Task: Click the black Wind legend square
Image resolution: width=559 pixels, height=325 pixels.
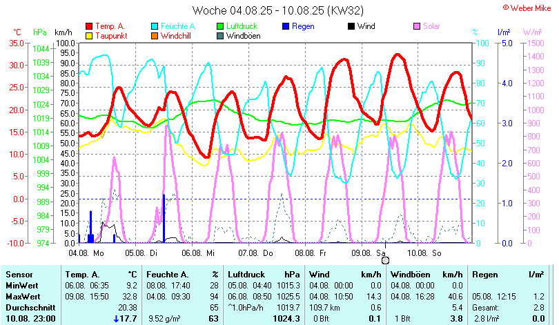Action: (352, 26)
